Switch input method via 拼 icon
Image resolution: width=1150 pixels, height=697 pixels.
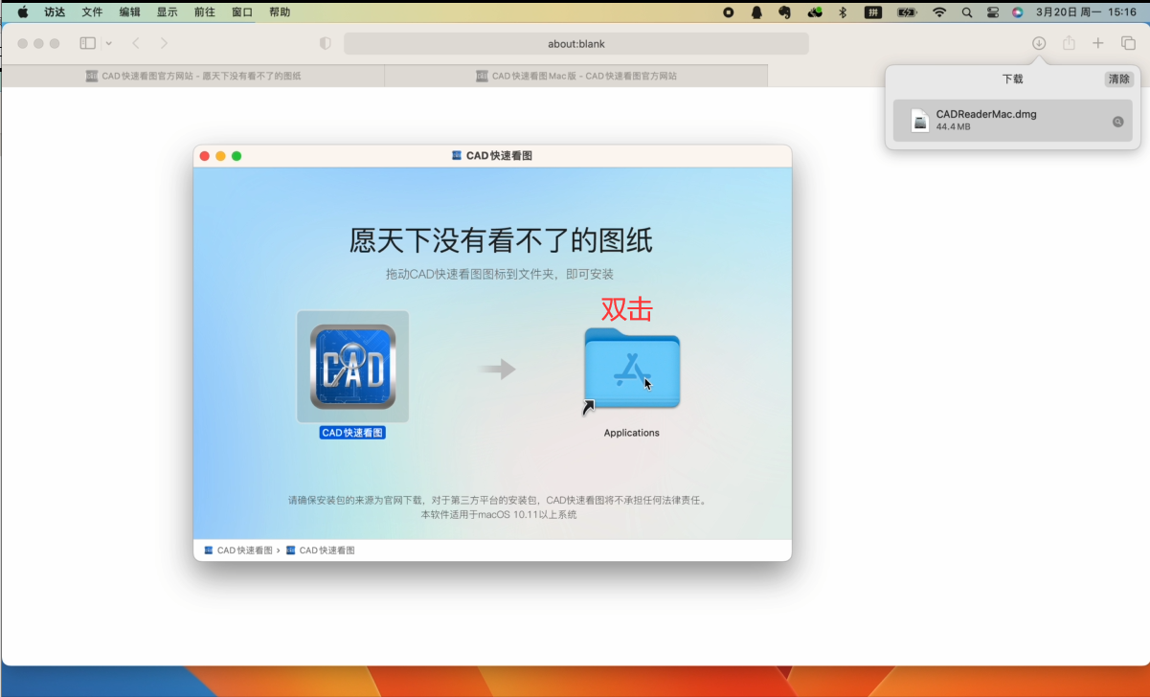point(873,12)
